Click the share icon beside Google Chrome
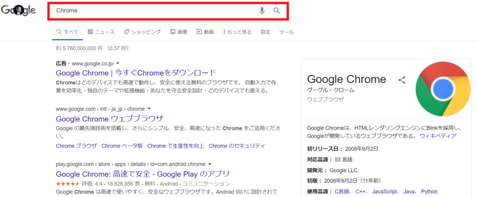Screen dimensions: 477x197 click(402, 80)
